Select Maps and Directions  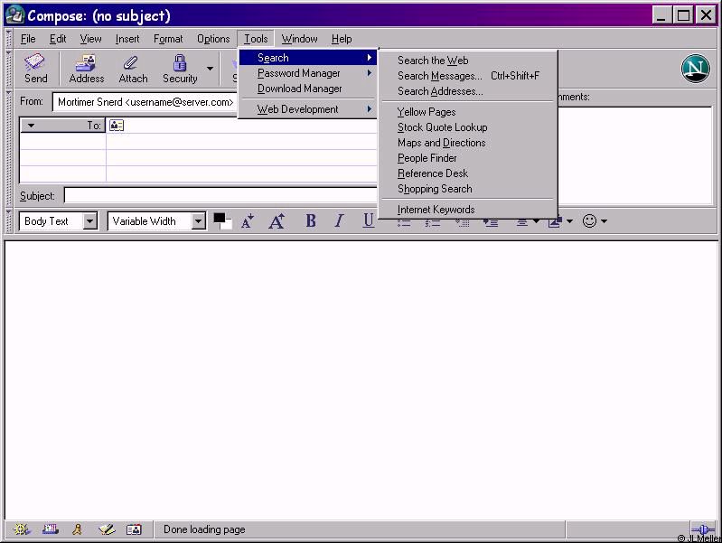[468, 143]
